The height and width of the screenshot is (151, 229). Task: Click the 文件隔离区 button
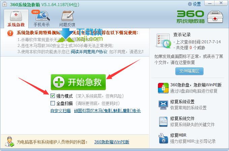pyautogui.click(x=189, y=71)
